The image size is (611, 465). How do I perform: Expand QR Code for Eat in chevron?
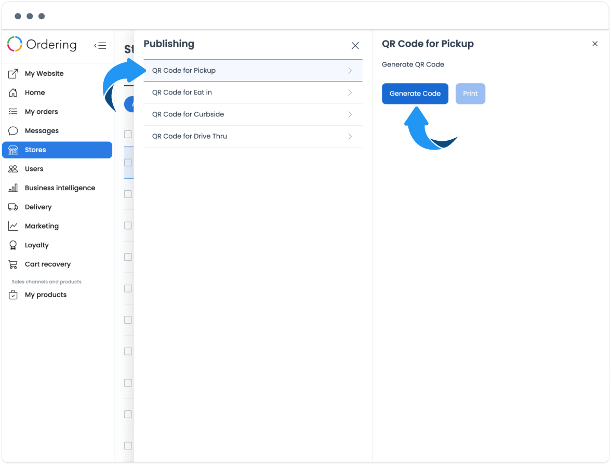tap(350, 92)
